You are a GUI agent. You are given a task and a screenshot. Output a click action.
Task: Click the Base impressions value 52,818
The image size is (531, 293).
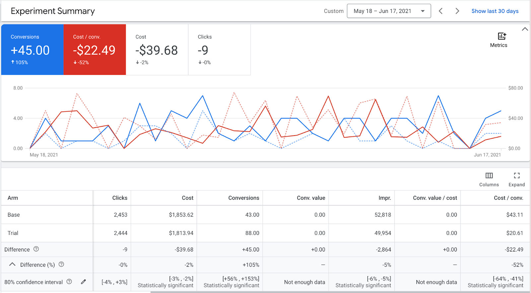383,215
